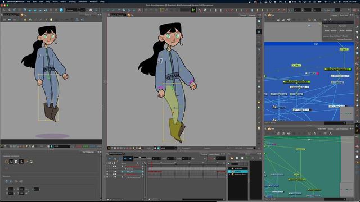Image resolution: width=360 pixels, height=202 pixels.
Task: Click the Pivot button under Copy
Action: pyautogui.click(x=327, y=30)
